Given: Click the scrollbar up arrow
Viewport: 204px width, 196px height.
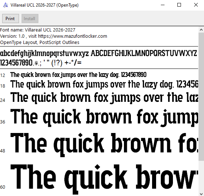Looking at the screenshot, I should pos(201,30).
